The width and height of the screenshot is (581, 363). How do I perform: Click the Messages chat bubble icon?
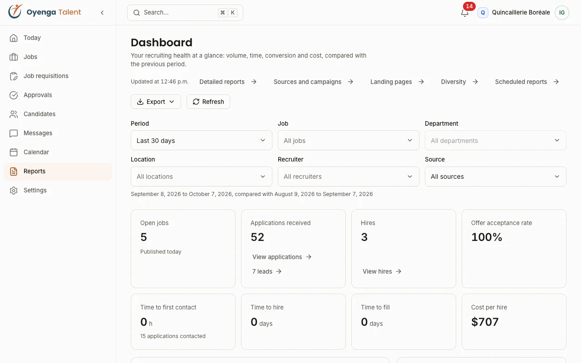(14, 133)
